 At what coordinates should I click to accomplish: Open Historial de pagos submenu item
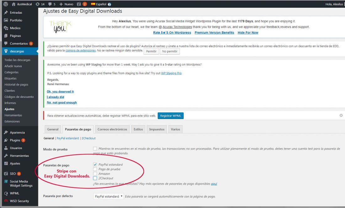point(16,85)
